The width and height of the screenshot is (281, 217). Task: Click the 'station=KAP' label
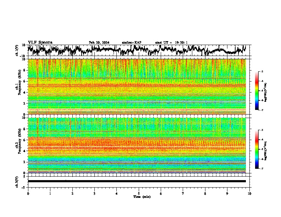[x=132, y=43]
